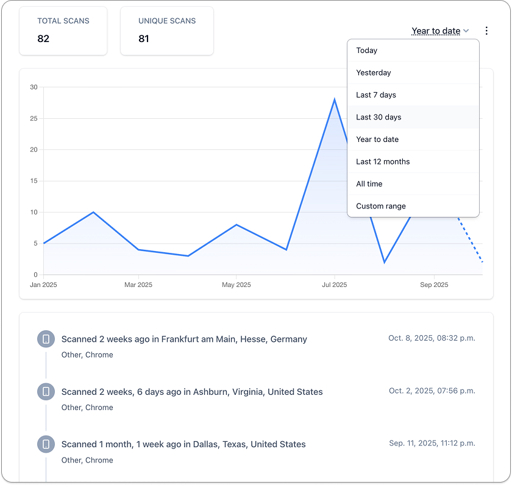
Task: Collapse the Year to date dropdown chevron
Action: [x=466, y=30]
